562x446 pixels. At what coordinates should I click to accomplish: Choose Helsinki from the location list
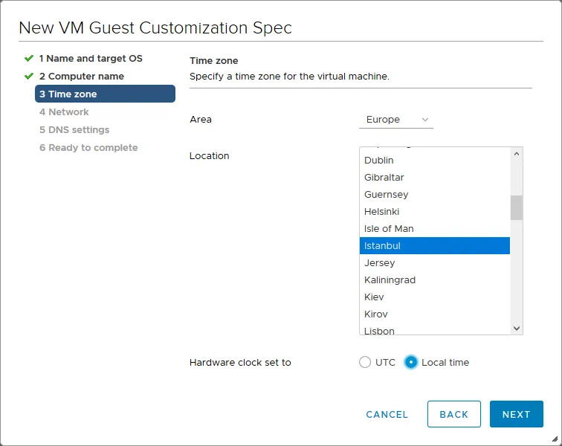coord(382,211)
